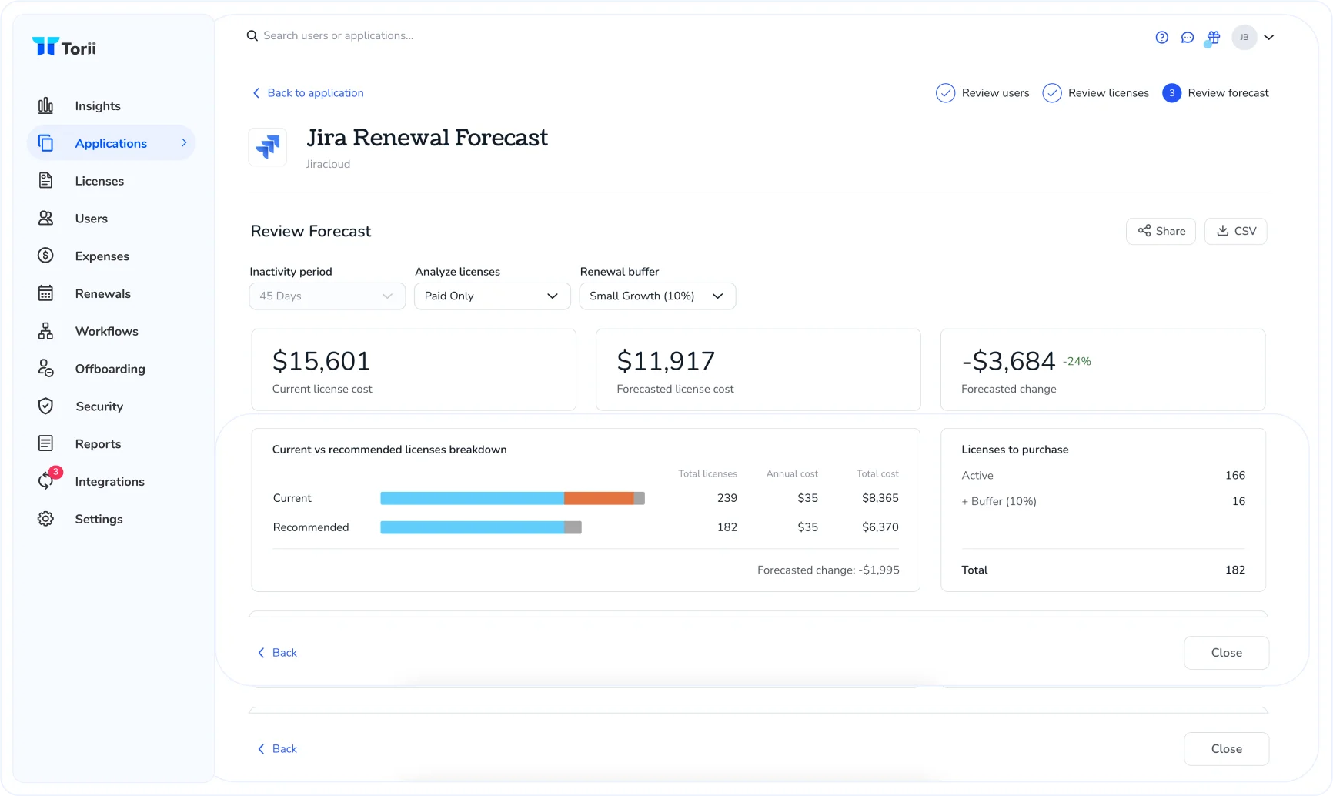
Task: Open Expenses from sidebar
Action: (102, 256)
